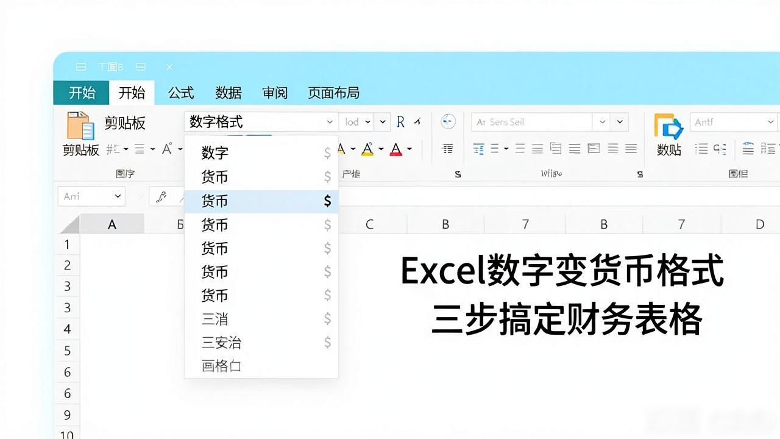
Task: Select the highlighted 货币 option
Action: (x=261, y=201)
